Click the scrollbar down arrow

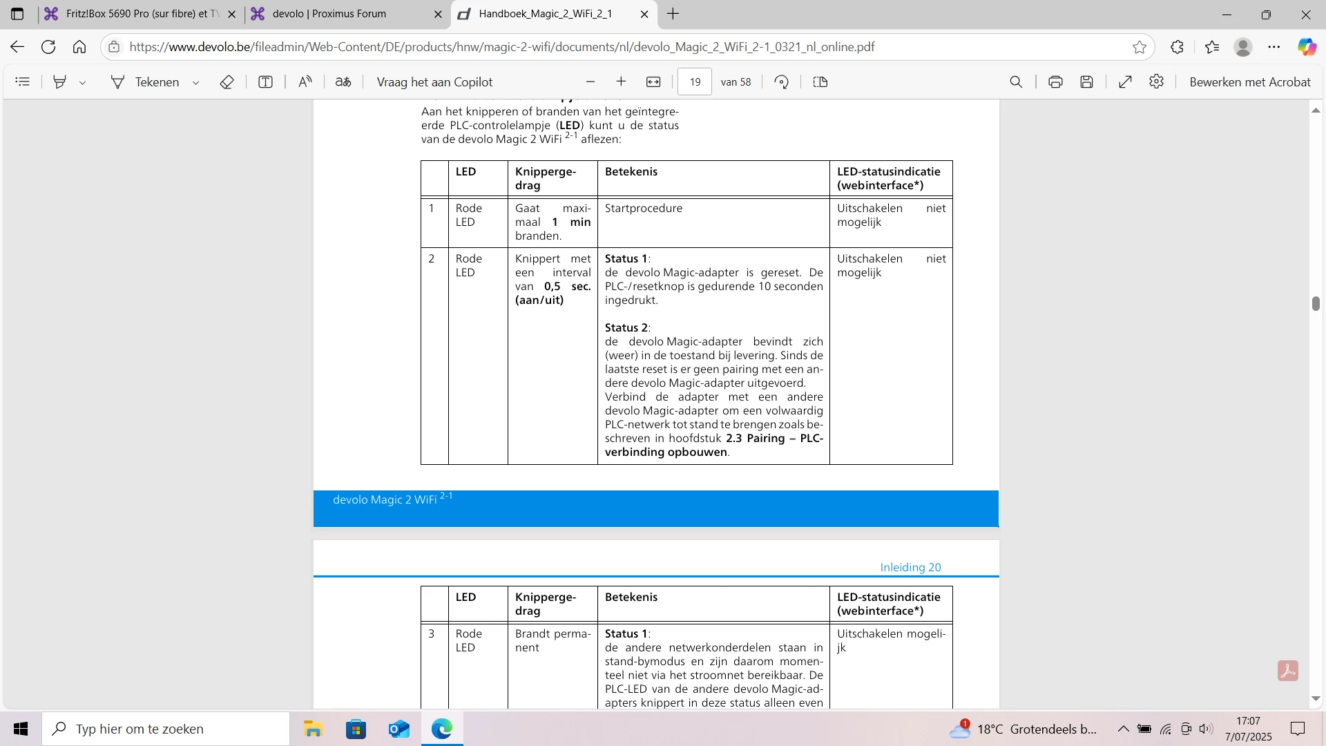pyautogui.click(x=1316, y=699)
